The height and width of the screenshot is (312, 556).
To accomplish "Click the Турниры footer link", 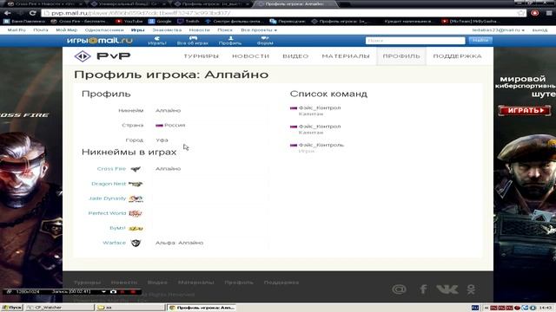I will click(87, 283).
